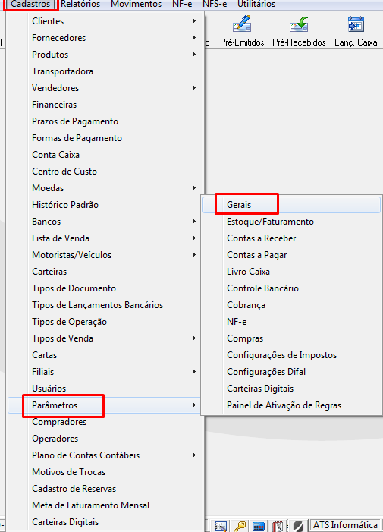Click the calculator icon in status bar
383x532 pixels.
pos(259,526)
